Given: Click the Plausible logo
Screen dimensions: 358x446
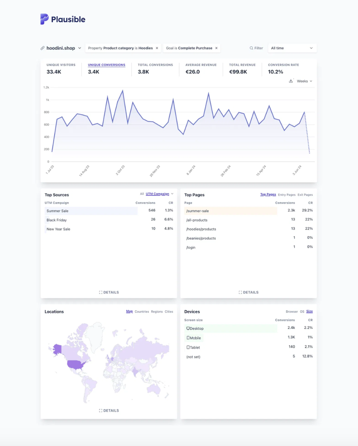Looking at the screenshot, I should [x=62, y=19].
